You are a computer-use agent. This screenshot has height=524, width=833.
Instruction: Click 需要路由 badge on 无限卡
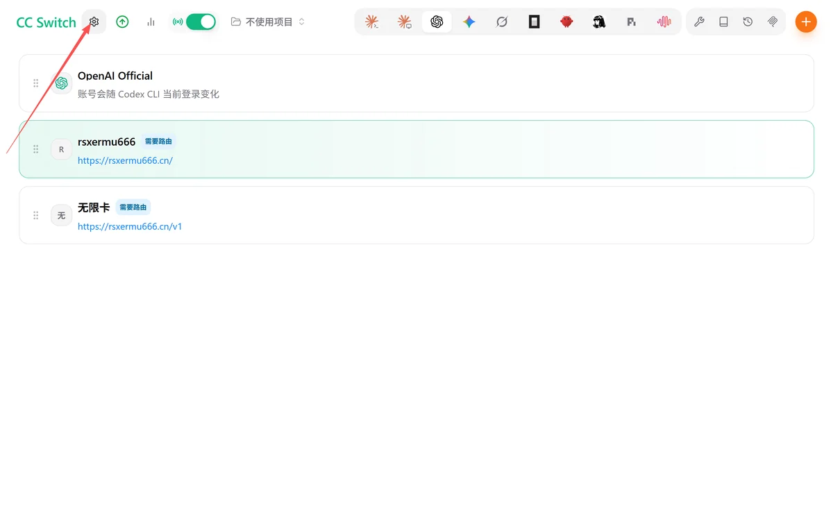tap(133, 207)
